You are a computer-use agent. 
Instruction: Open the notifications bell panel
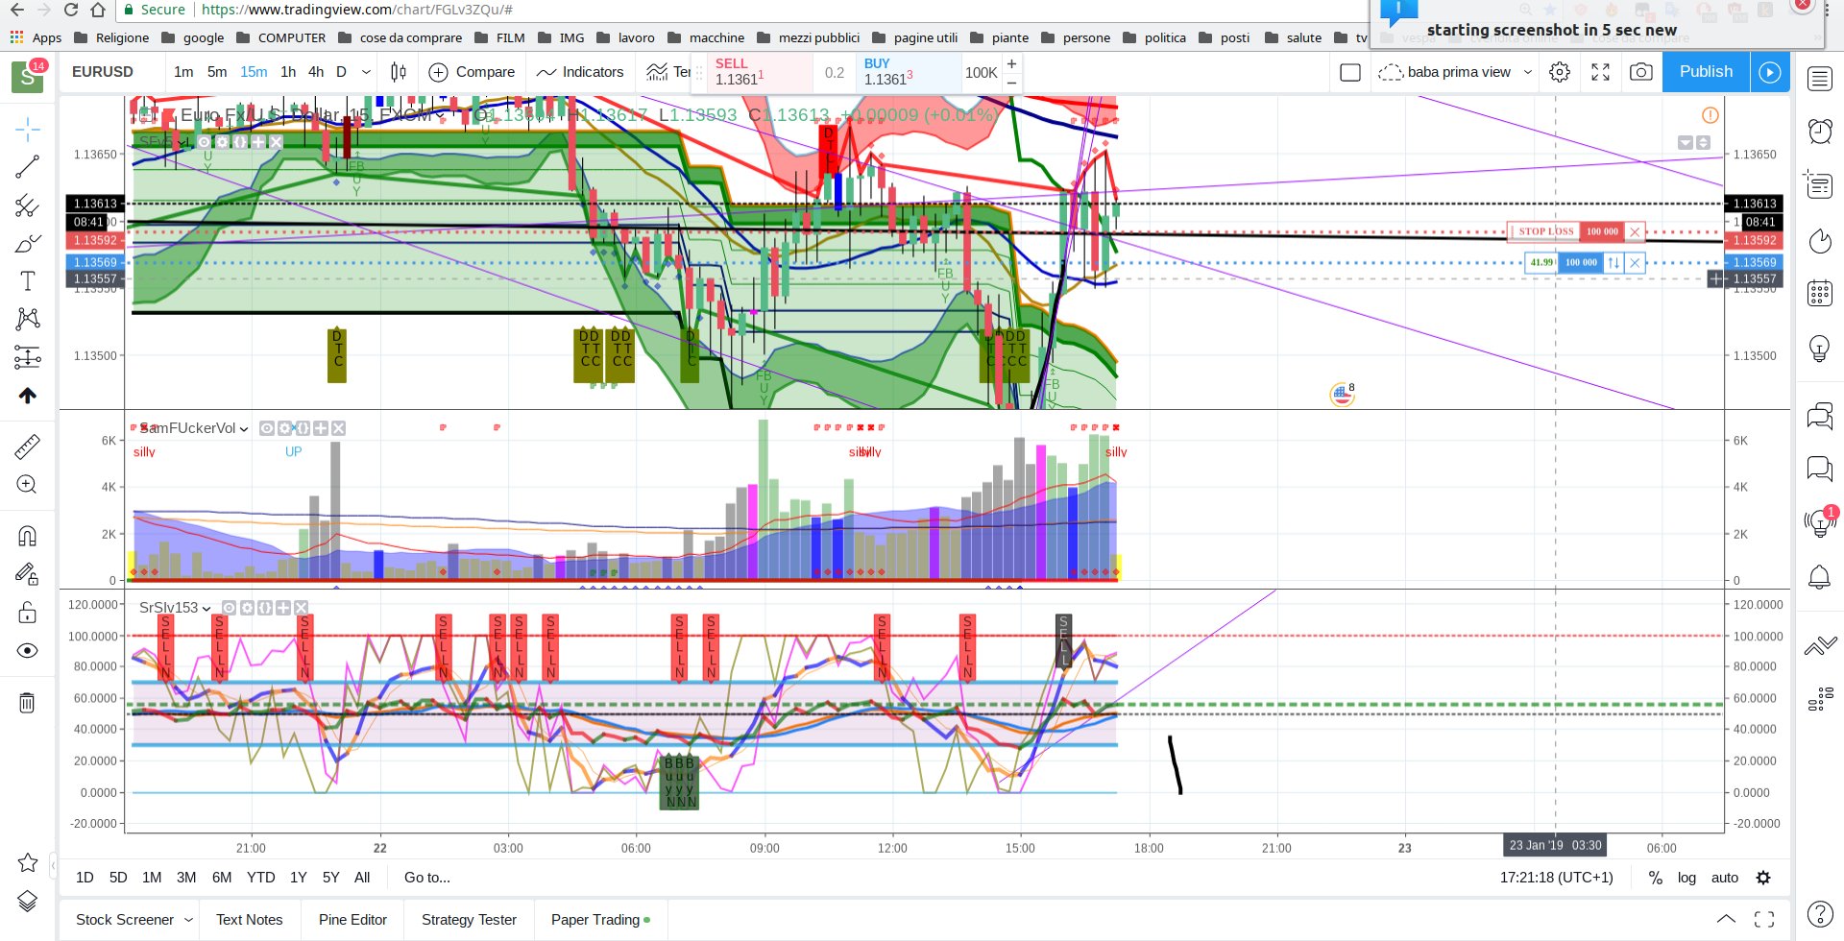click(x=1820, y=576)
